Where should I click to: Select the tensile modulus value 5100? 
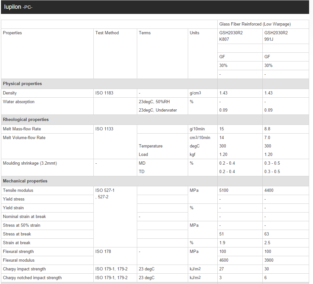point(223,190)
